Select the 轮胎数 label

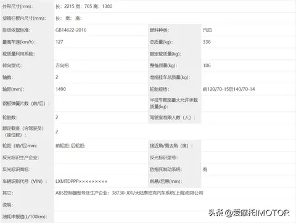pyautogui.click(x=10, y=117)
